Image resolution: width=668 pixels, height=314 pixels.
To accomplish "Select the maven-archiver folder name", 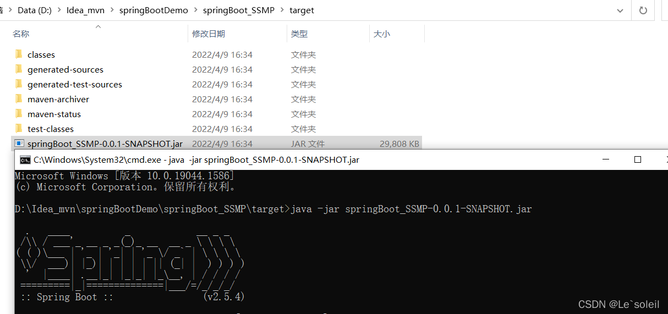I will click(x=58, y=99).
